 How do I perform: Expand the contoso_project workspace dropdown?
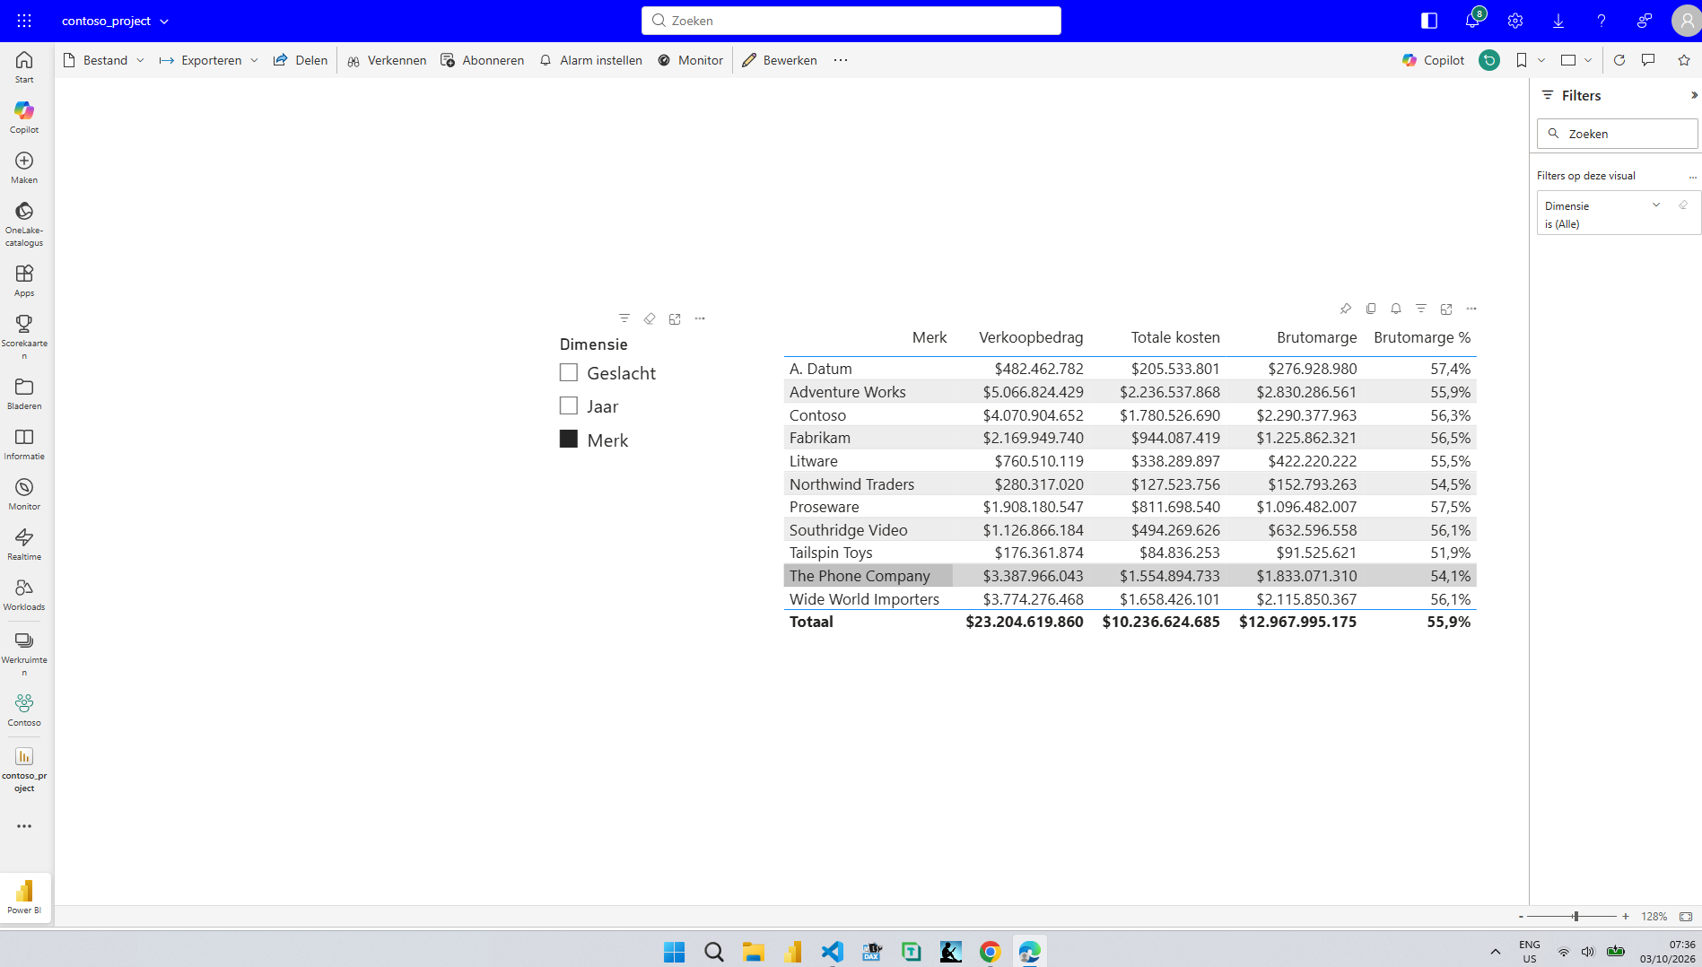[163, 21]
